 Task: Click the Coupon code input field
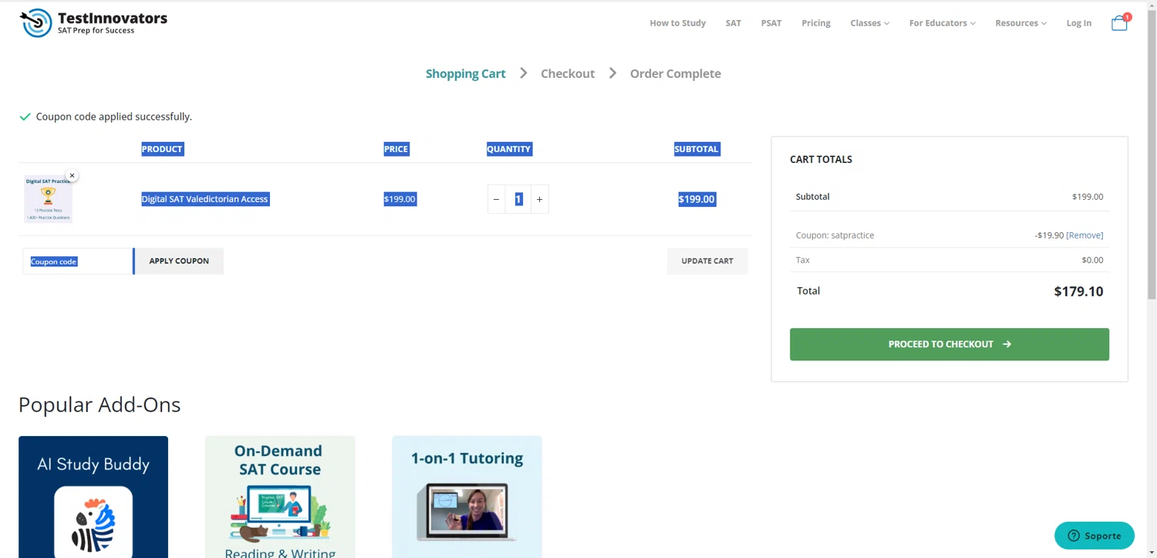[78, 261]
